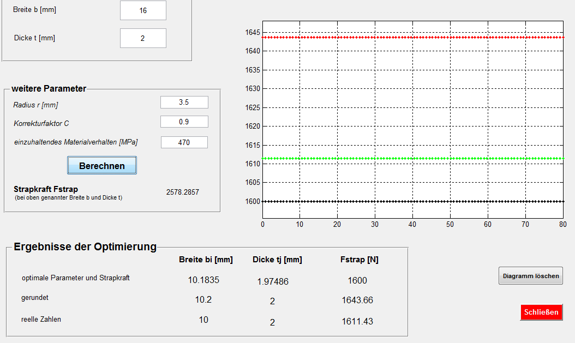Click the einzuhaltendes Materialverhalten value field
The height and width of the screenshot is (343, 575).
pyautogui.click(x=184, y=142)
